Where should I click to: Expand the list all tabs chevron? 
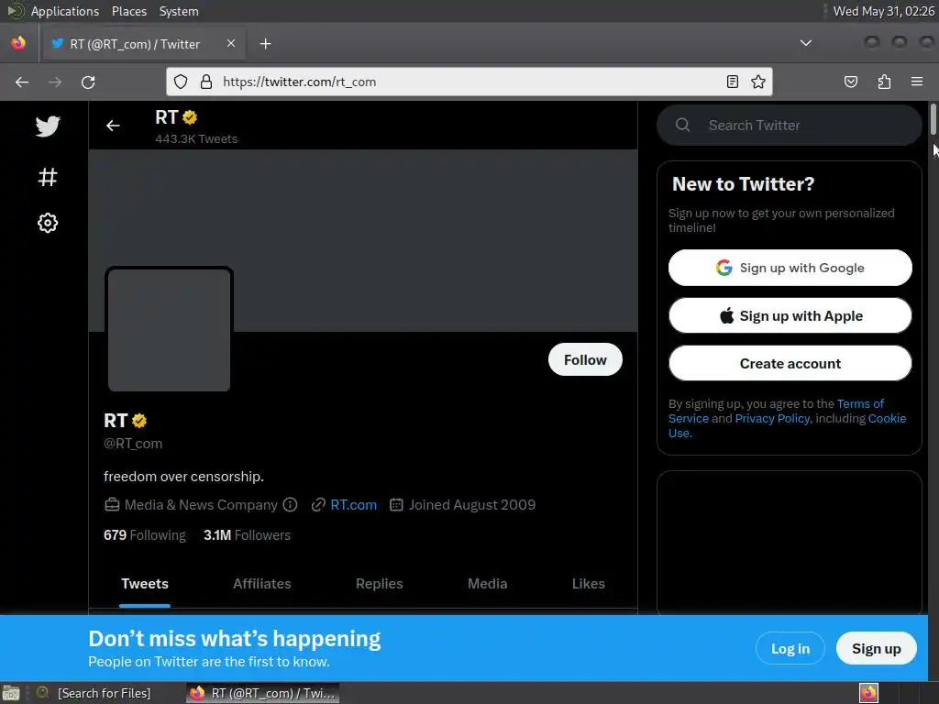coord(806,43)
